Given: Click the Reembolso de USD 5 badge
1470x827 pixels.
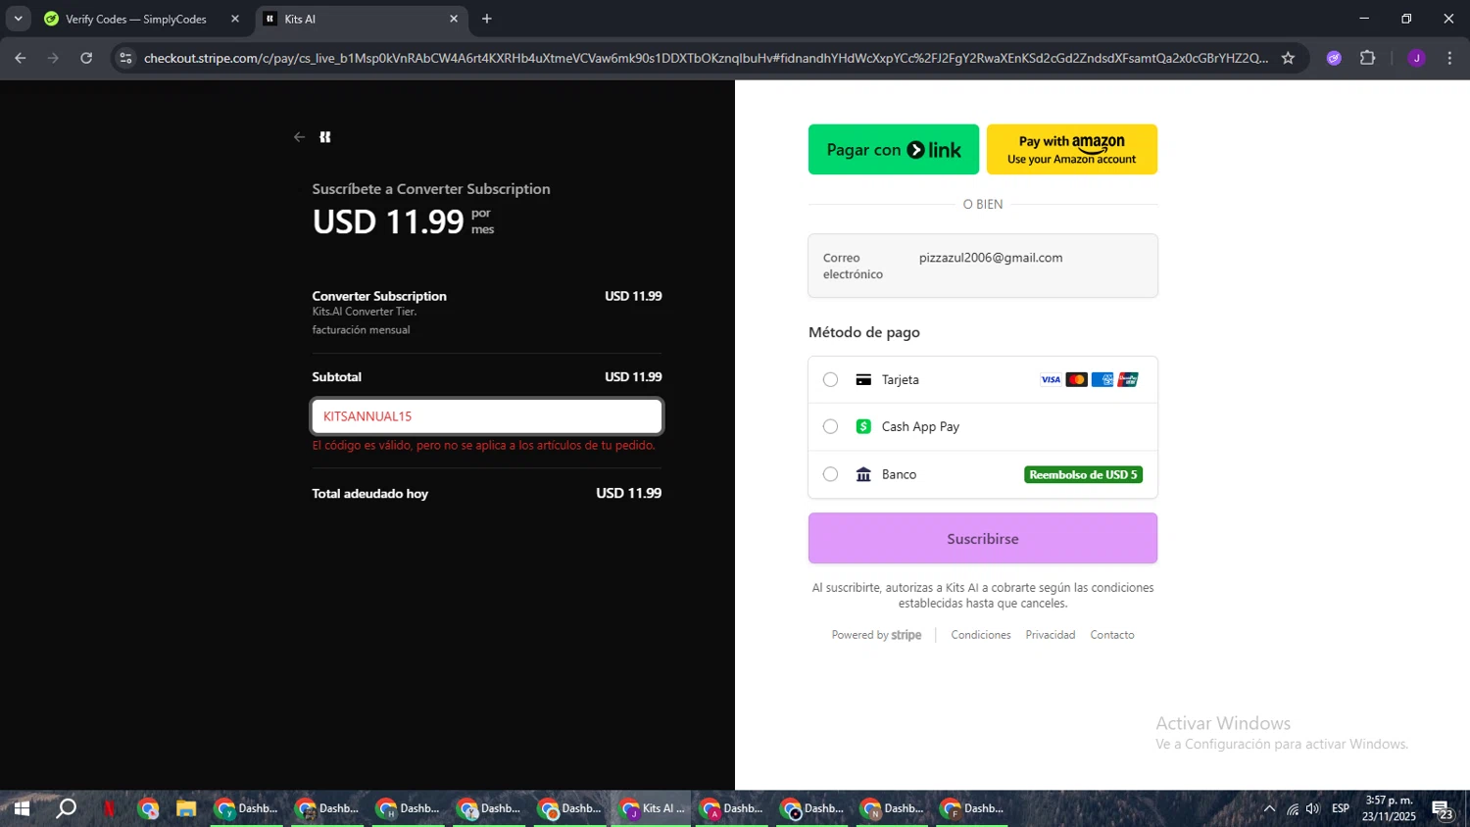Looking at the screenshot, I should 1083,474.
